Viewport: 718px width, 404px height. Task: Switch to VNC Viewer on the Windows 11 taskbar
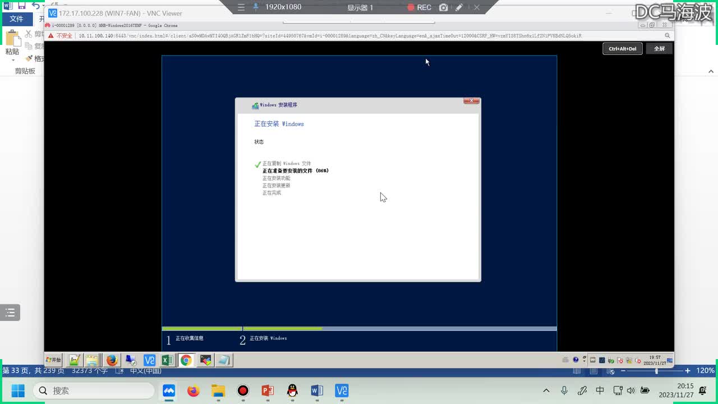[x=342, y=391]
